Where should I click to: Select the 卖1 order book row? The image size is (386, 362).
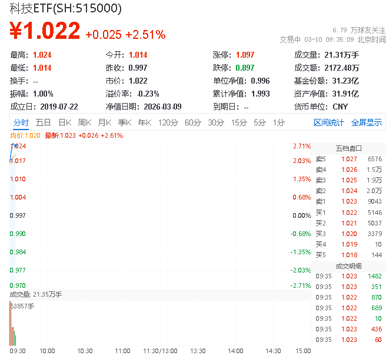348,201
